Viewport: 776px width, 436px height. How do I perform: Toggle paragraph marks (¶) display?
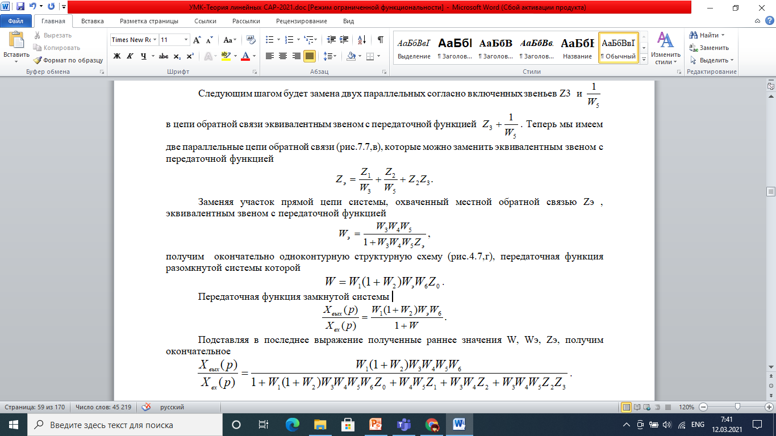click(x=381, y=40)
